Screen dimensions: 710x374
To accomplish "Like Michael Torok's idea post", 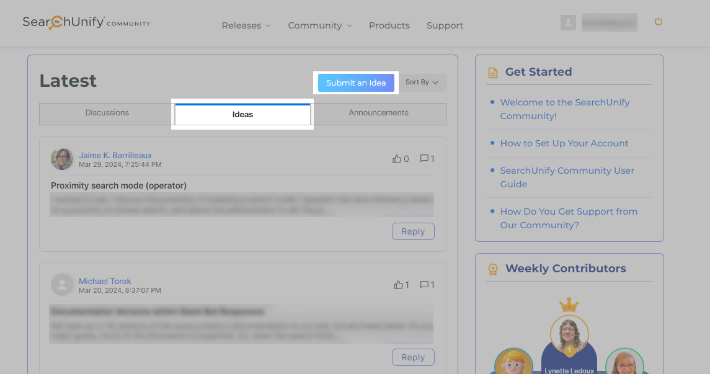I will click(397, 285).
